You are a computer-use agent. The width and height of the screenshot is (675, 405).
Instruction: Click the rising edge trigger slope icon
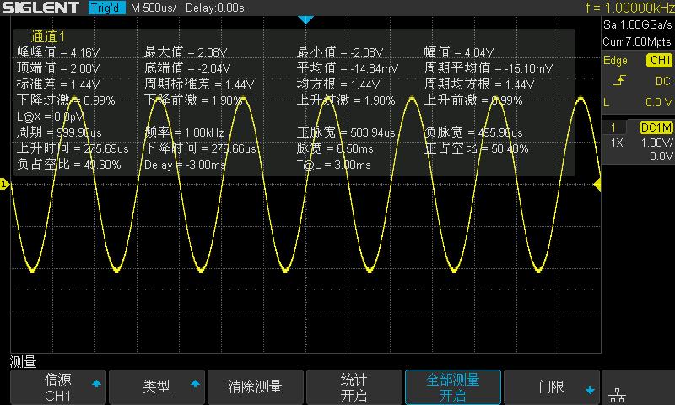pos(619,81)
